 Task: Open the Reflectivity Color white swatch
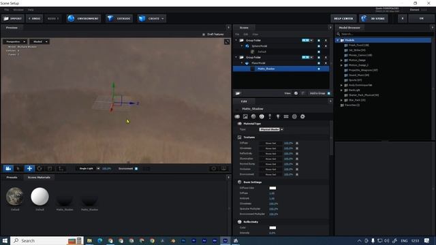tap(272, 228)
